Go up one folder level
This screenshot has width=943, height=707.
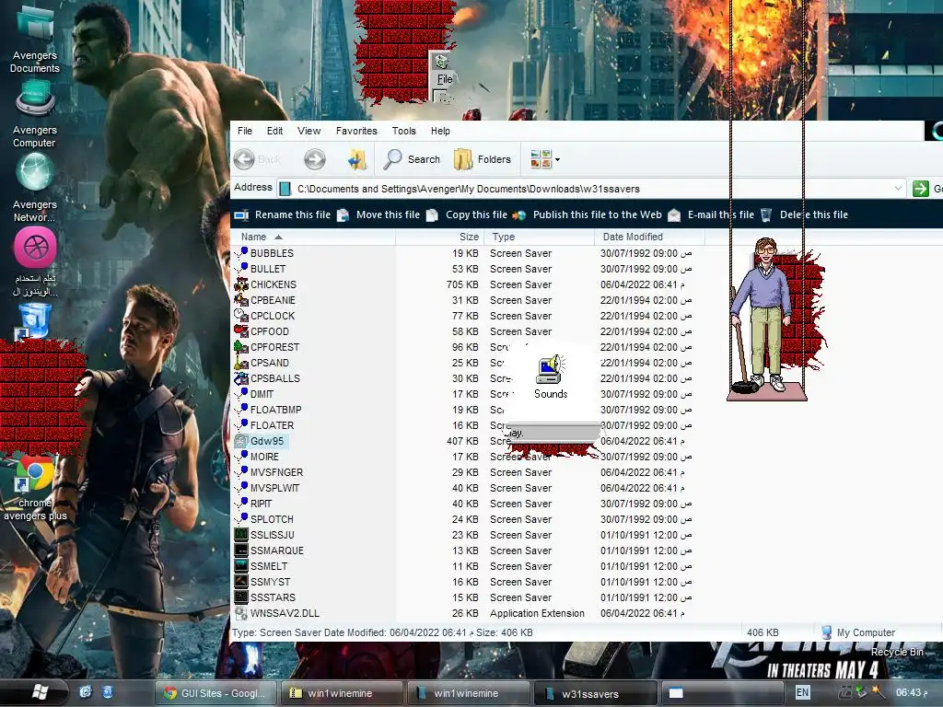click(356, 159)
